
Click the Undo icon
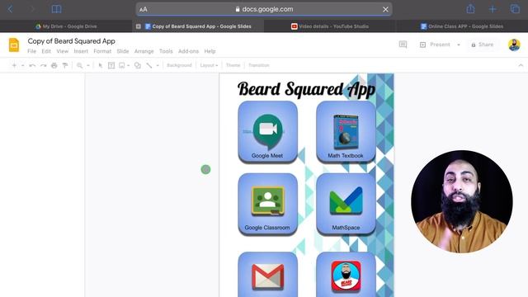pos(32,65)
